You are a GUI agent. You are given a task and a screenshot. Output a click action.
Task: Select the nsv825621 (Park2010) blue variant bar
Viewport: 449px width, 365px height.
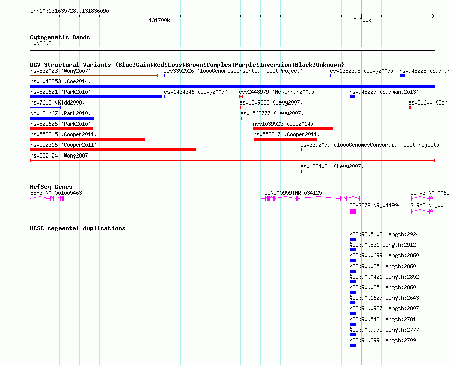coord(96,97)
